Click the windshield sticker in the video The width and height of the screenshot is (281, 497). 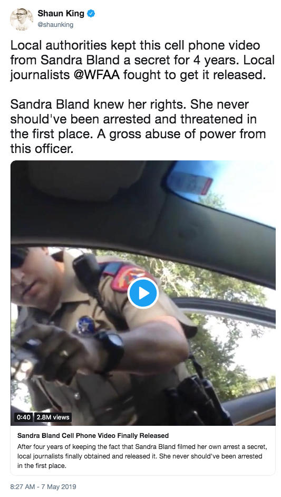(189, 183)
